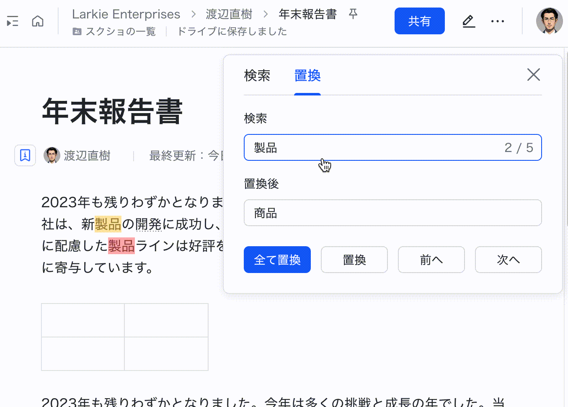The width and height of the screenshot is (568, 407).
Task: Collapse the left sidebar panel
Action: point(12,21)
